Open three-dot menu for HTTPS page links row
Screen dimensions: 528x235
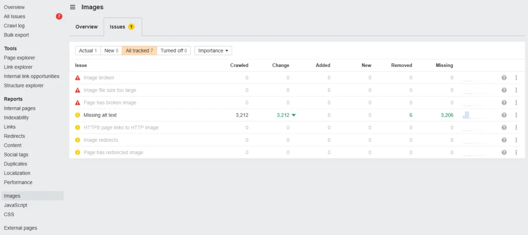pyautogui.click(x=516, y=127)
